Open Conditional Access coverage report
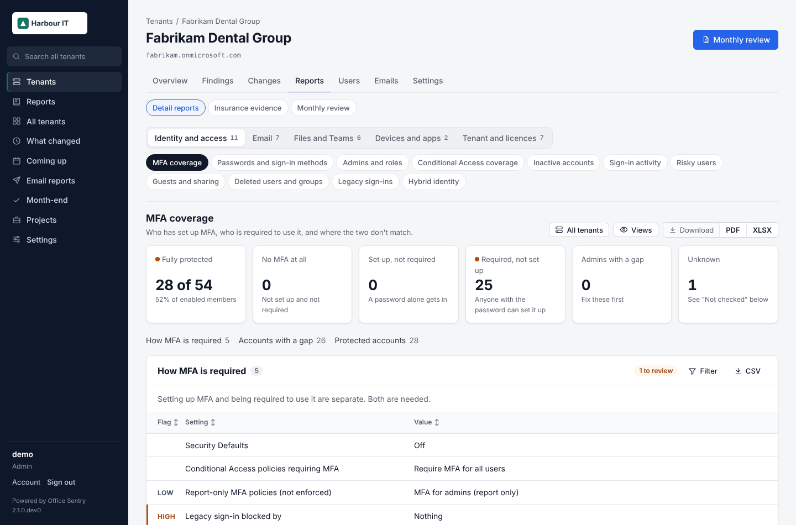796x525 pixels. pos(468,162)
